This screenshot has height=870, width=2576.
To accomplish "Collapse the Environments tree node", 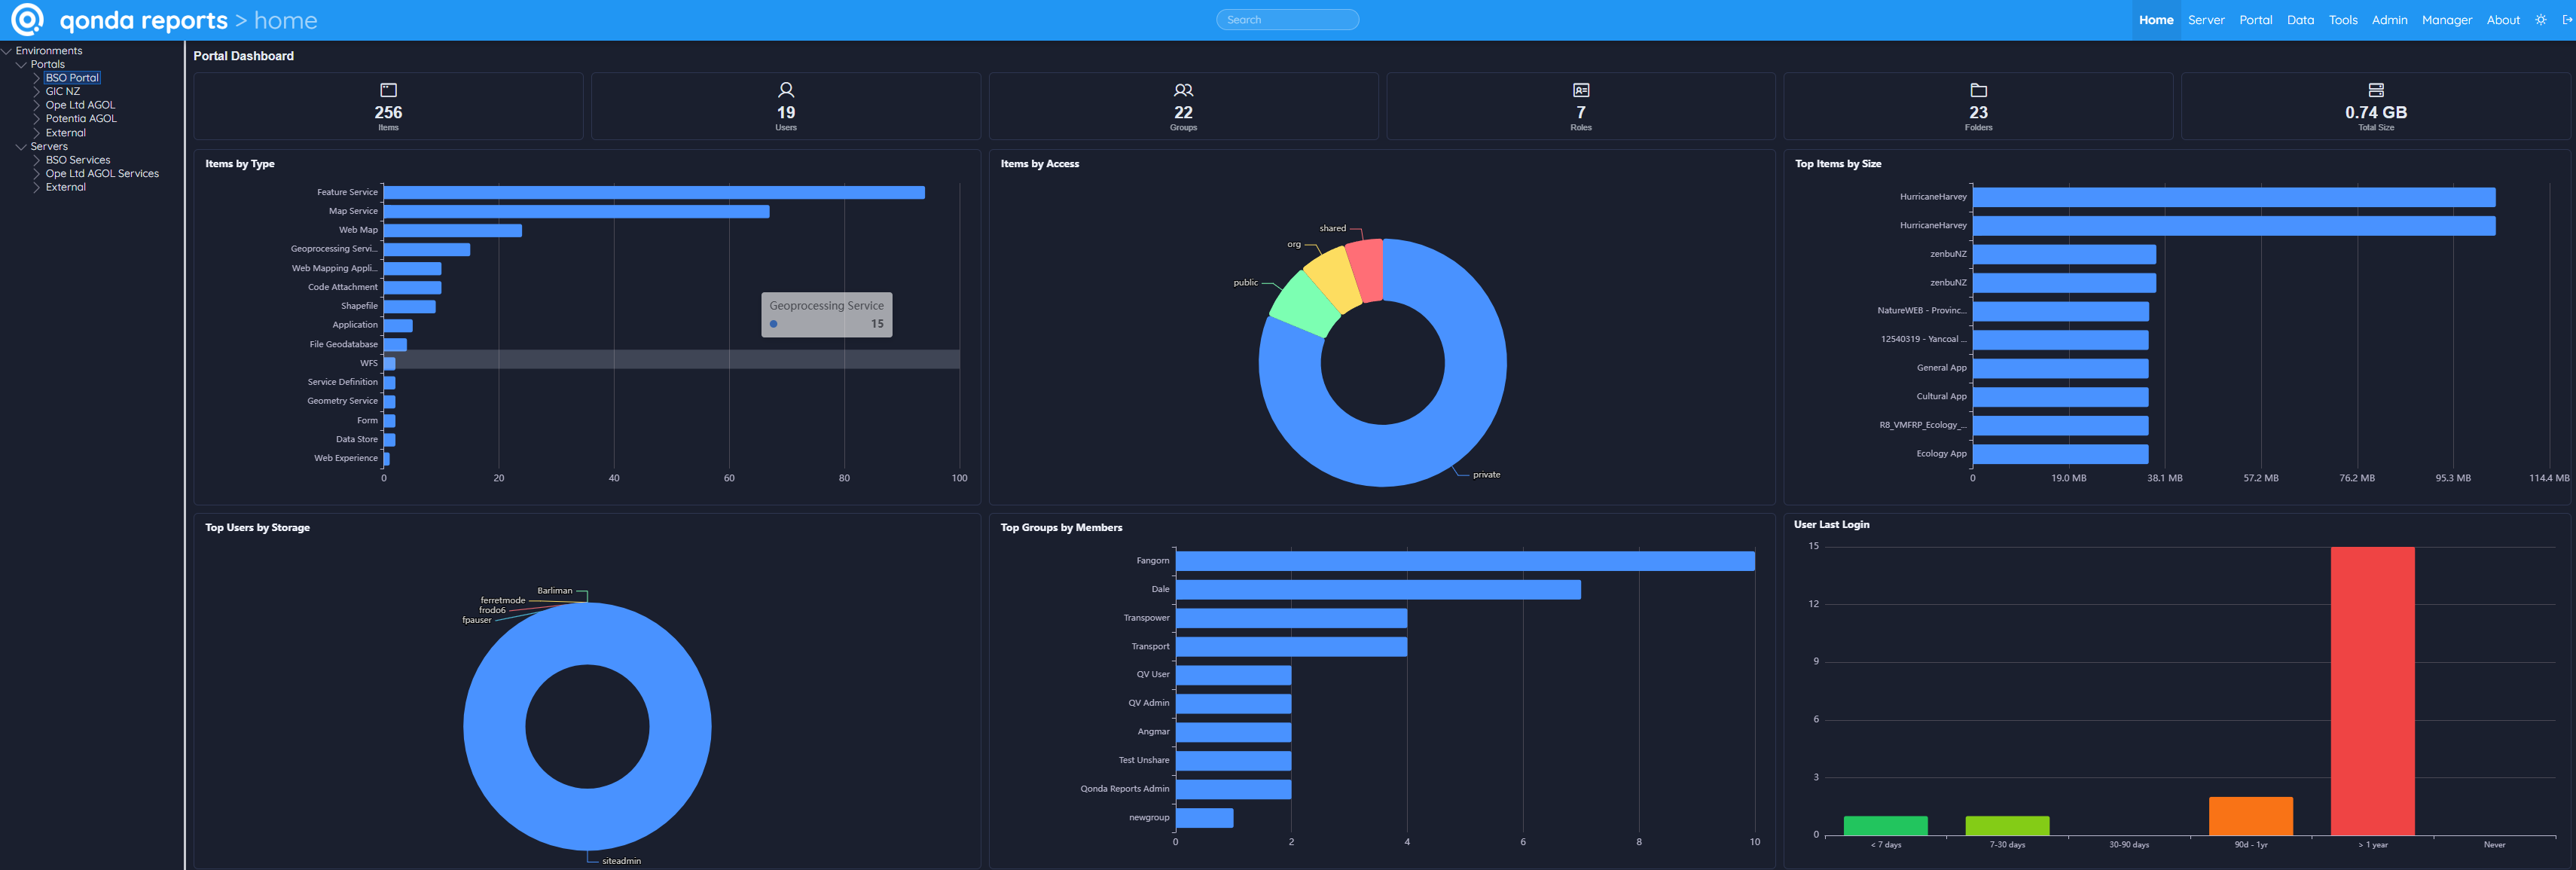I will (6, 51).
